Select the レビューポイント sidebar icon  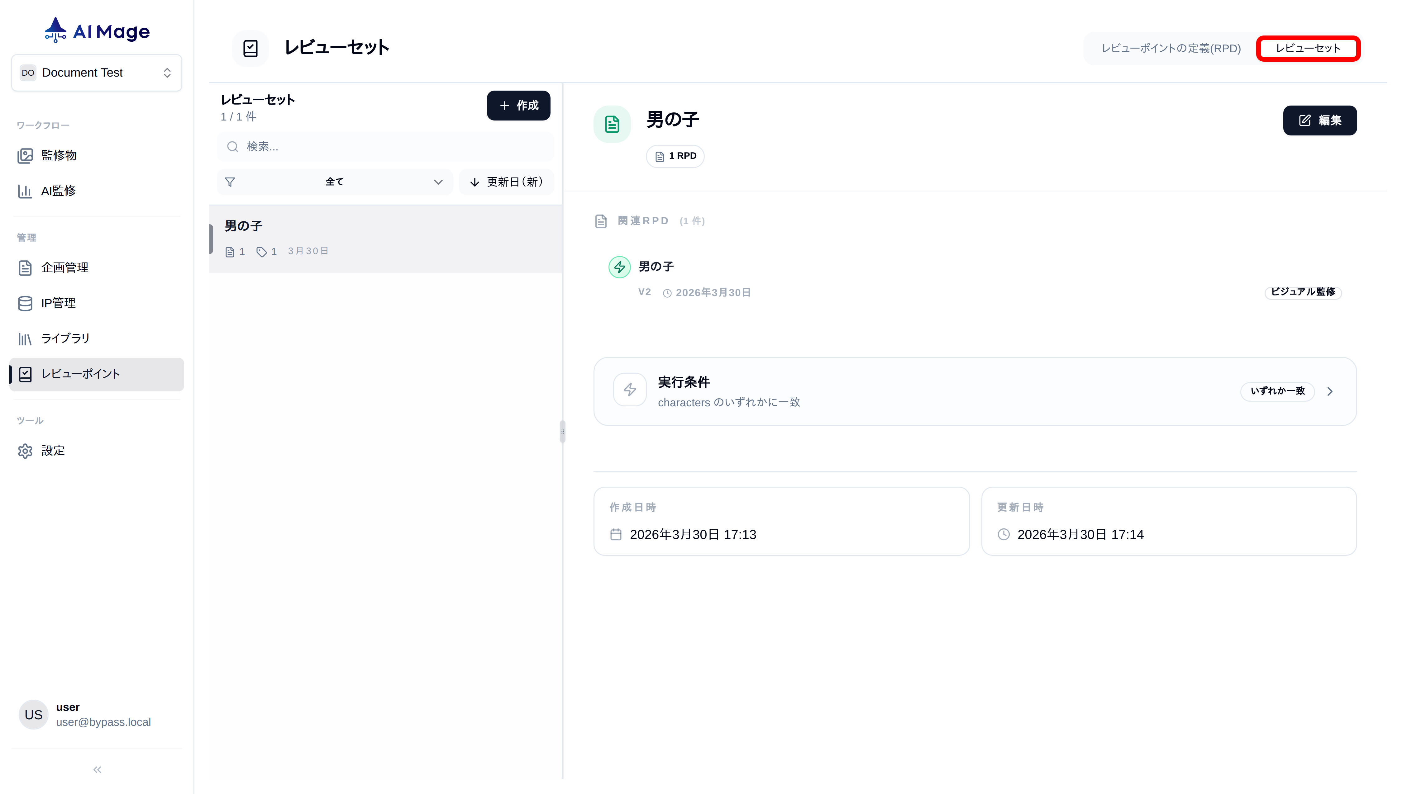(26, 374)
